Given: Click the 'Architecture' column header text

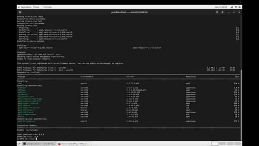Looking at the screenshot, I should point(87,77).
